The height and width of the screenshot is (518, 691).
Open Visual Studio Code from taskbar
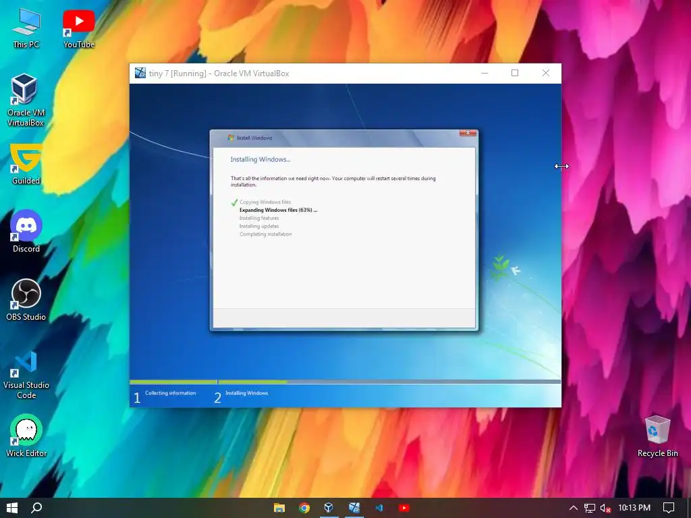379,508
